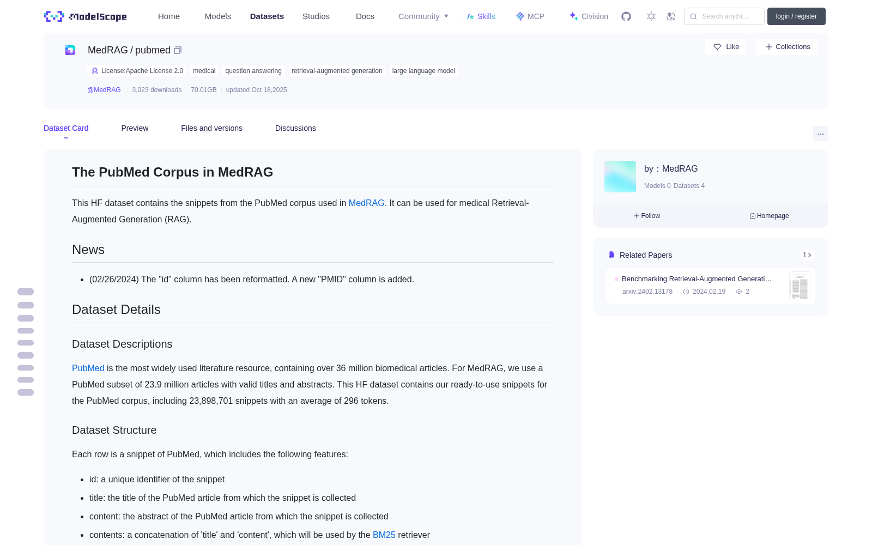The image size is (872, 545).
Task: Open Benchmarking Retrieval-Augmented Generation paper
Action: [697, 278]
